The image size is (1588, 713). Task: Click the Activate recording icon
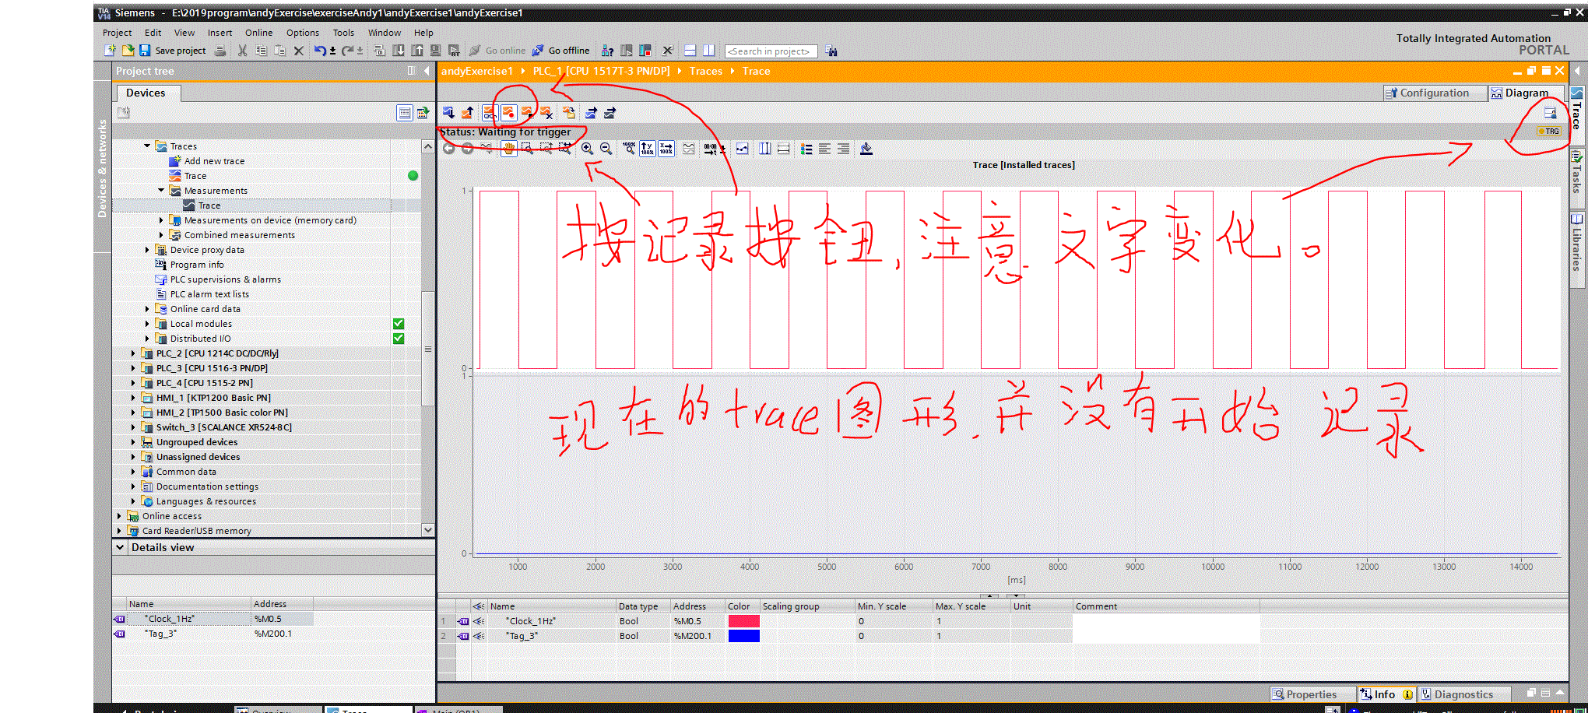click(508, 113)
